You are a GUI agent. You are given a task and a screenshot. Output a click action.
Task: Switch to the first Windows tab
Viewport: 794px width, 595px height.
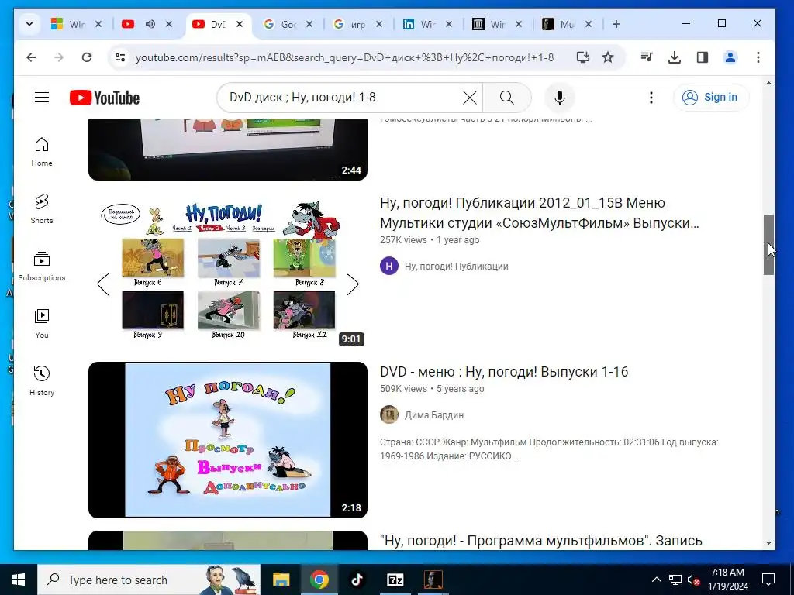(x=69, y=24)
